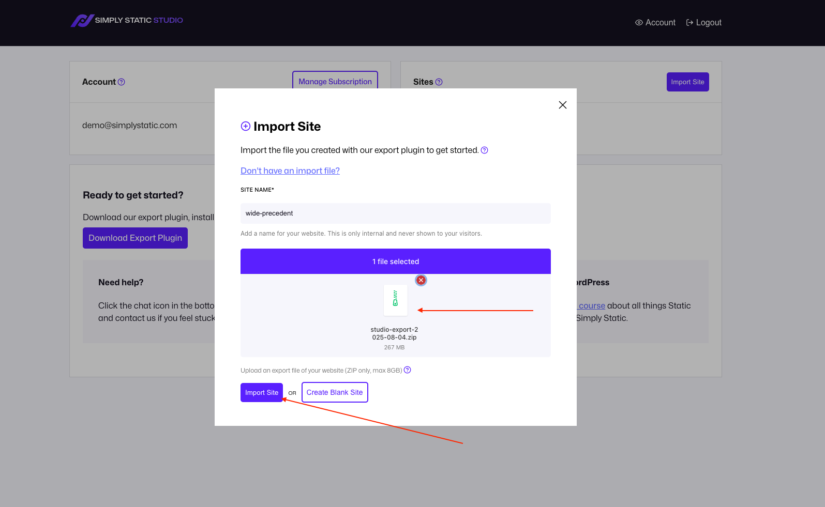Image resolution: width=825 pixels, height=507 pixels.
Task: Click the zip file thumbnail
Action: tap(395, 300)
